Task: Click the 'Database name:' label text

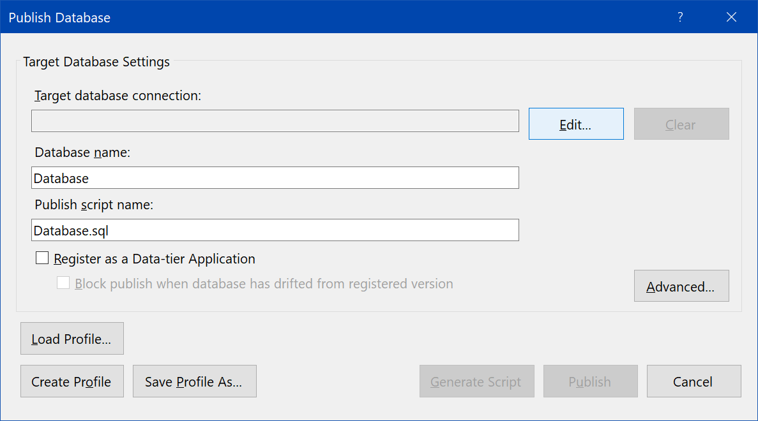Action: (82, 152)
